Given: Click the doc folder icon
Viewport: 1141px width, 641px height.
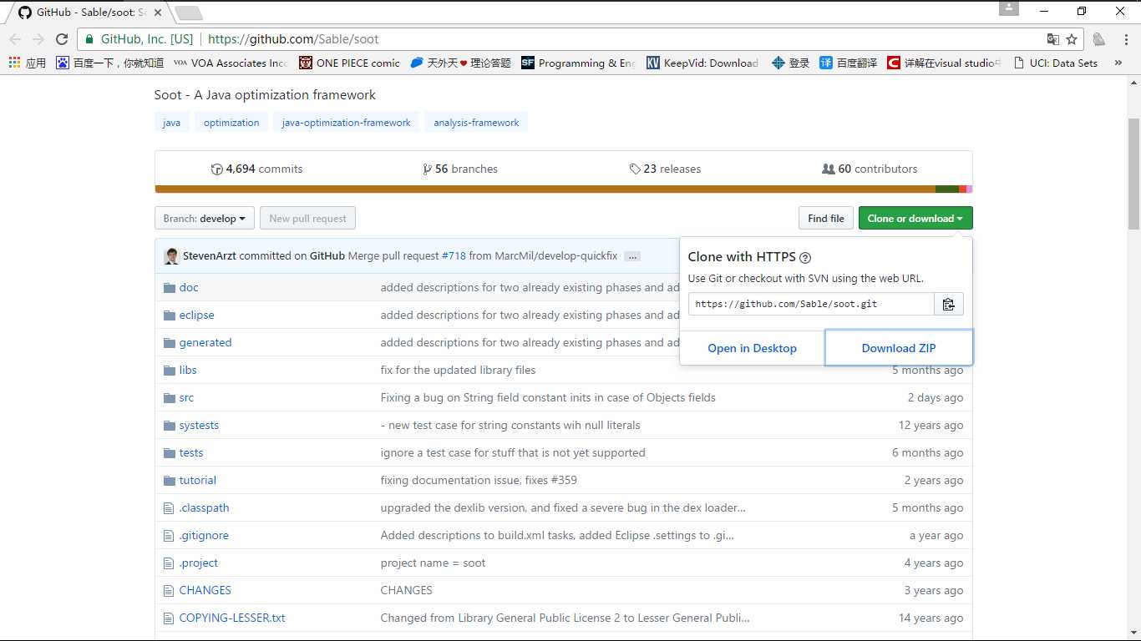Looking at the screenshot, I should tap(170, 288).
